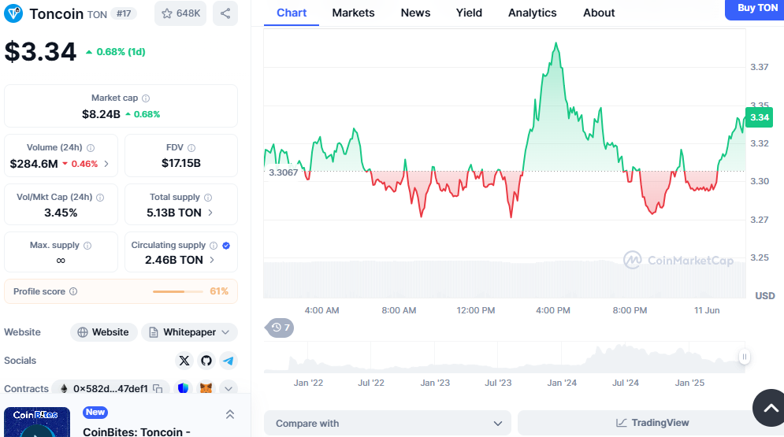The image size is (784, 437).
Task: Click the MetaMask fox icon
Action: 206,388
